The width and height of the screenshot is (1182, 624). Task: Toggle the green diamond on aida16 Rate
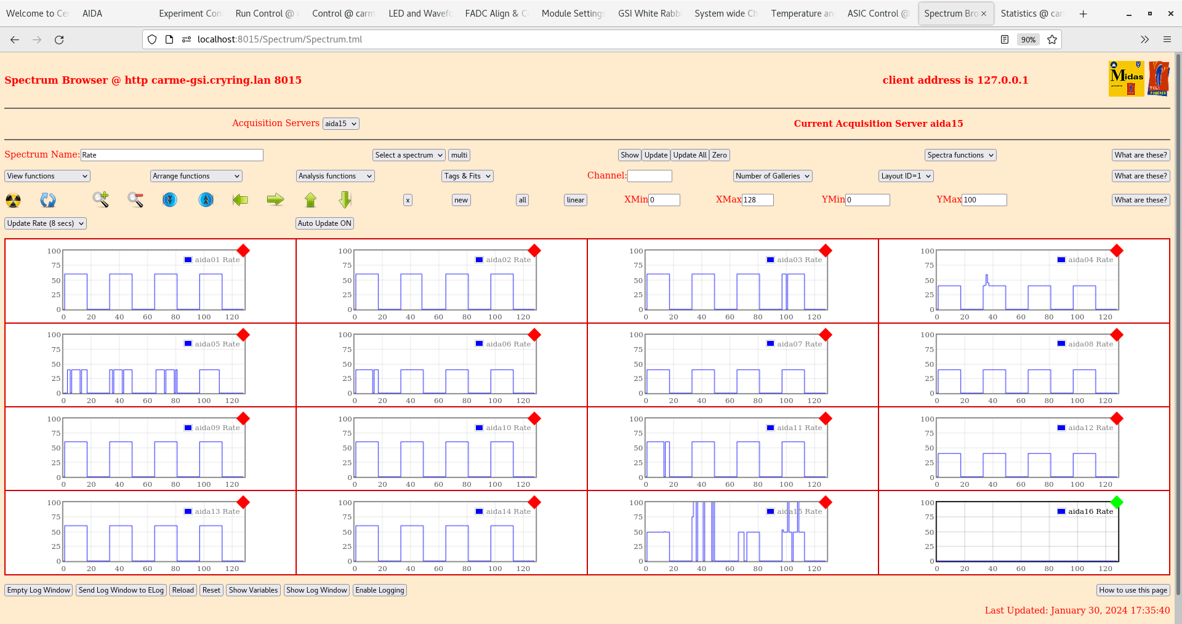click(1117, 502)
